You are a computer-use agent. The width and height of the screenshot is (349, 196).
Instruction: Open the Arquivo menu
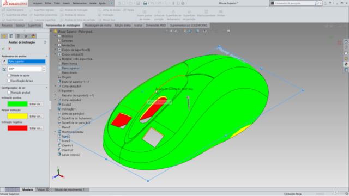(38, 3)
